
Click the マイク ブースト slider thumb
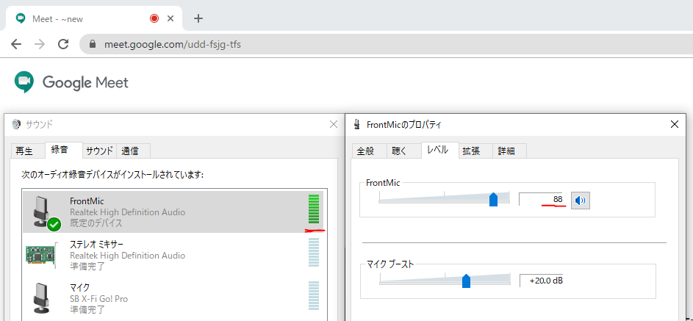coord(466,281)
